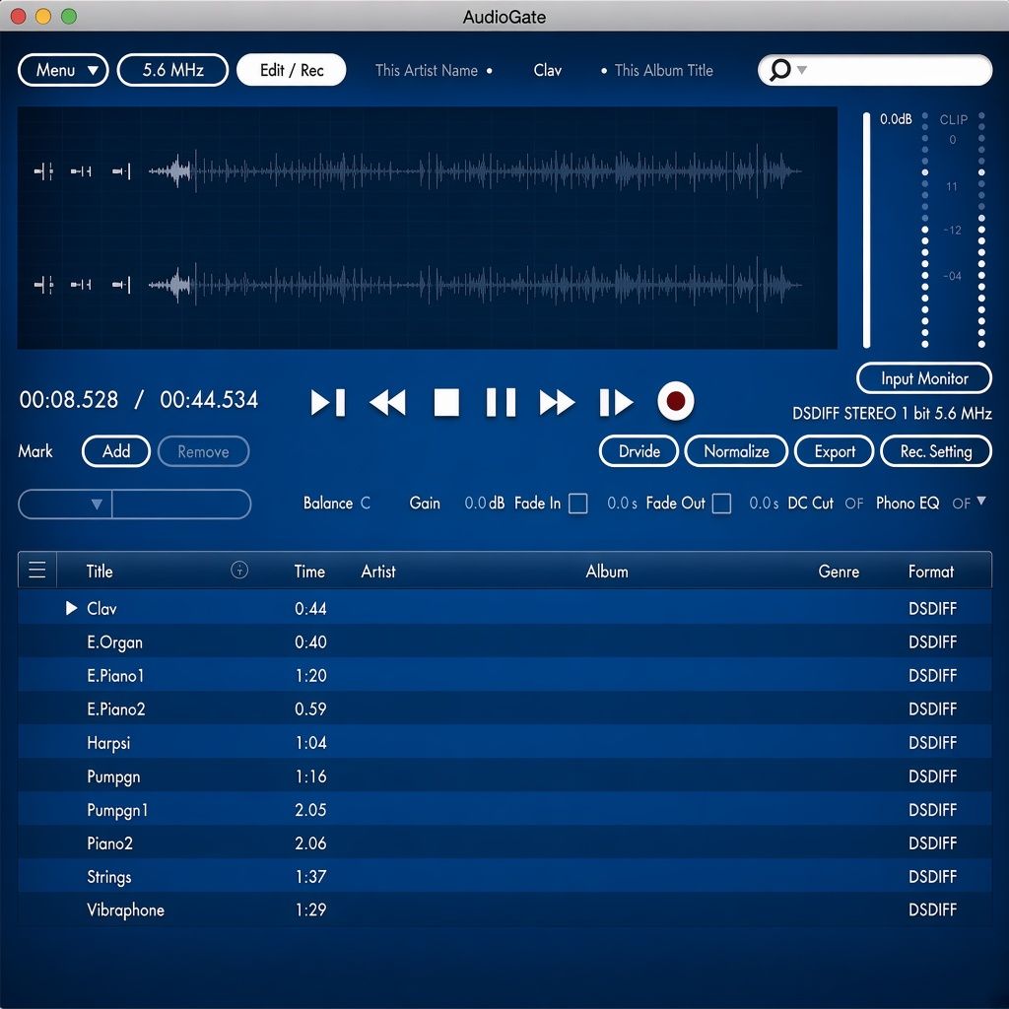Select first waveform marker icon in upper channel
1009x1009 pixels.
point(43,171)
